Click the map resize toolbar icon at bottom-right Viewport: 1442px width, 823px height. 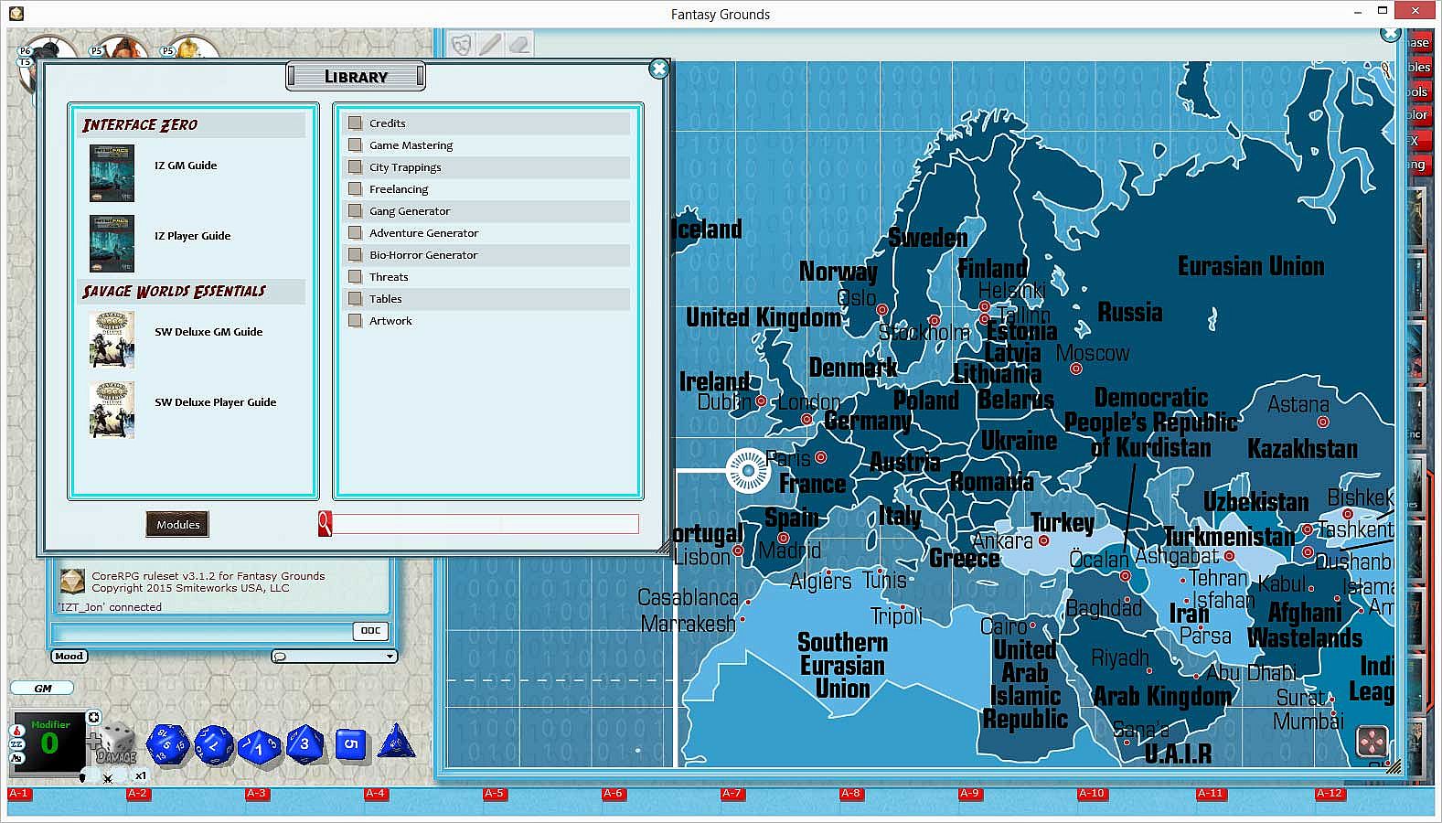(x=1372, y=742)
